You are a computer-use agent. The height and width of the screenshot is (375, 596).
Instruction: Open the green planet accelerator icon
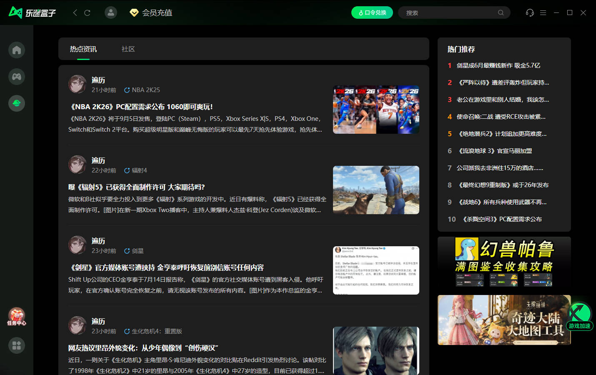[16, 103]
